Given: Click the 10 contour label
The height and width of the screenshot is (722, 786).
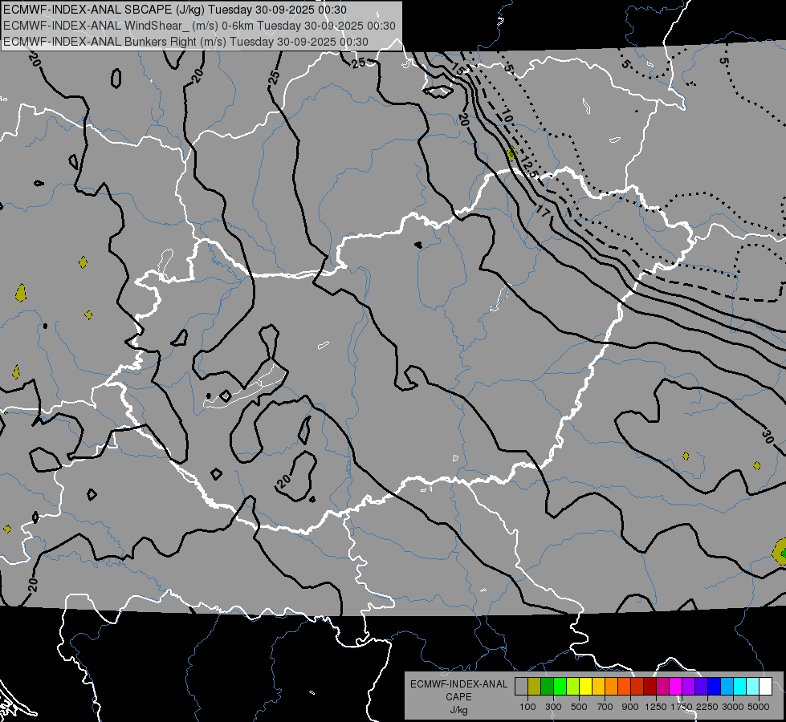Looking at the screenshot, I should point(507,116).
